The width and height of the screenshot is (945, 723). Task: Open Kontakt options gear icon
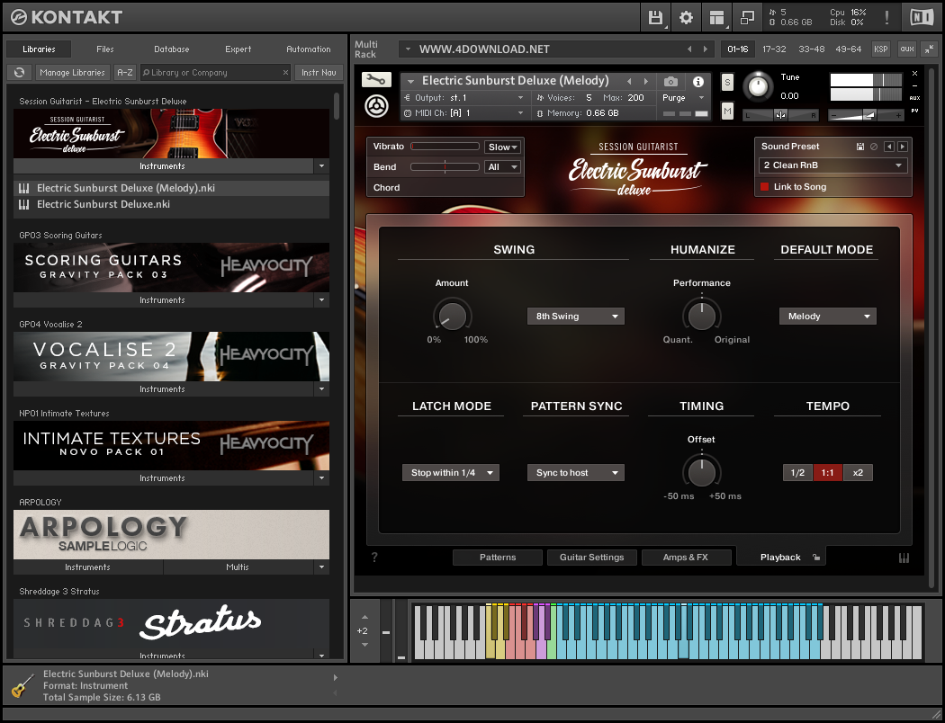tap(686, 17)
